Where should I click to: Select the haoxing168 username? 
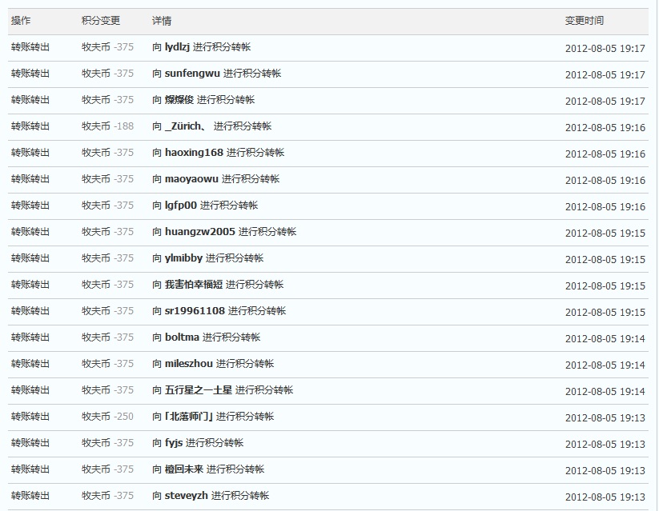point(194,153)
